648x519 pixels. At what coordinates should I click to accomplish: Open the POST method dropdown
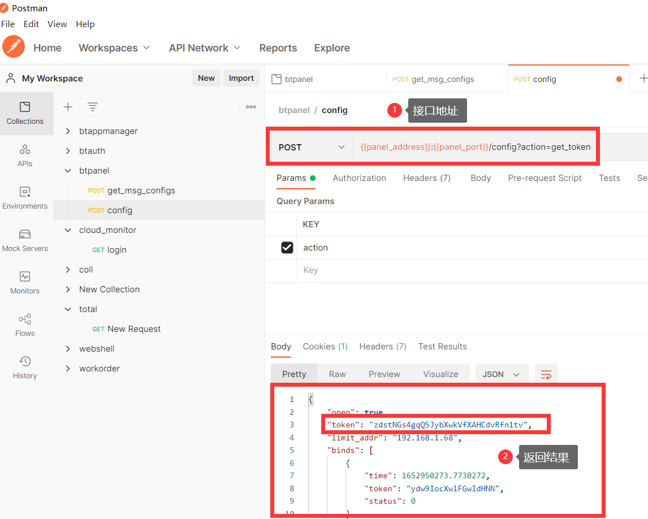[311, 147]
